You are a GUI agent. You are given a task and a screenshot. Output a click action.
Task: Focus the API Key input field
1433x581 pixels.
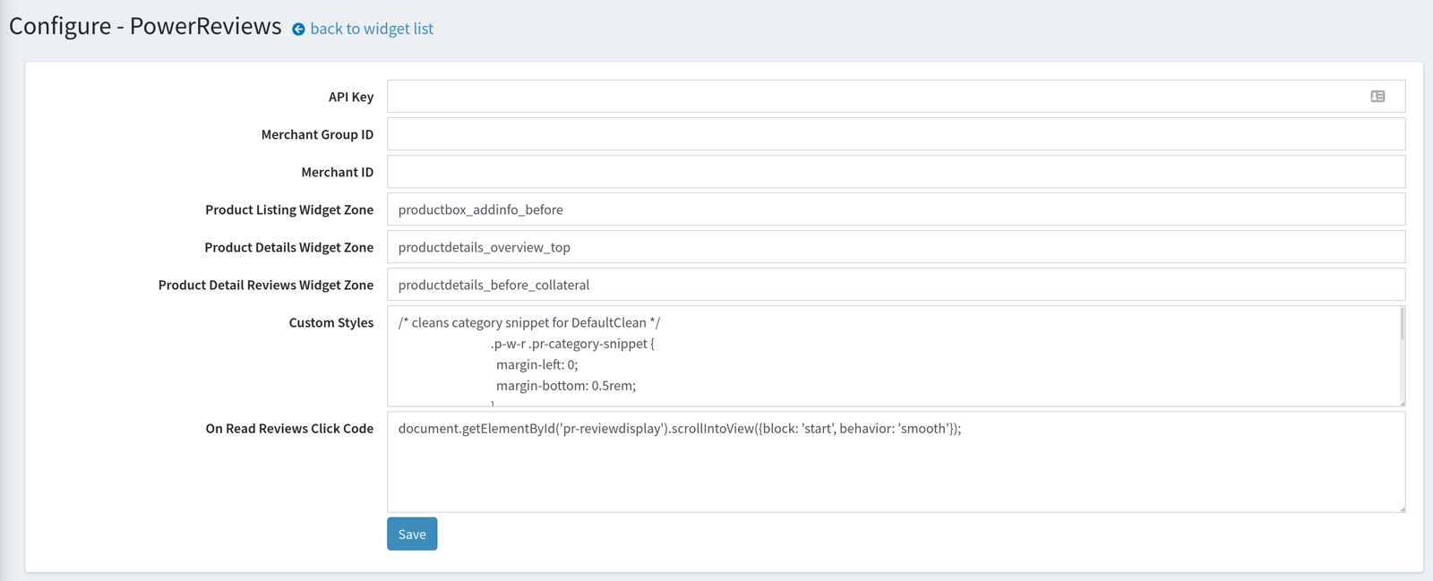896,97
